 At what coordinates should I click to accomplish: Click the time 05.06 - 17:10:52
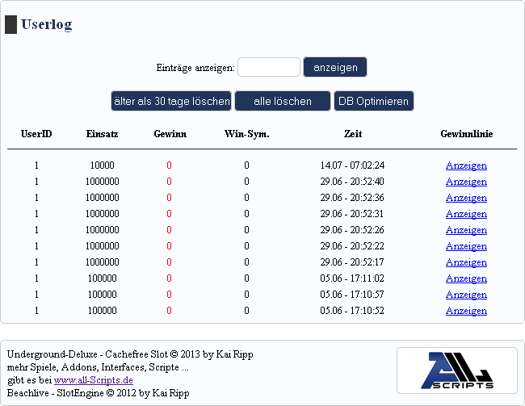click(352, 311)
